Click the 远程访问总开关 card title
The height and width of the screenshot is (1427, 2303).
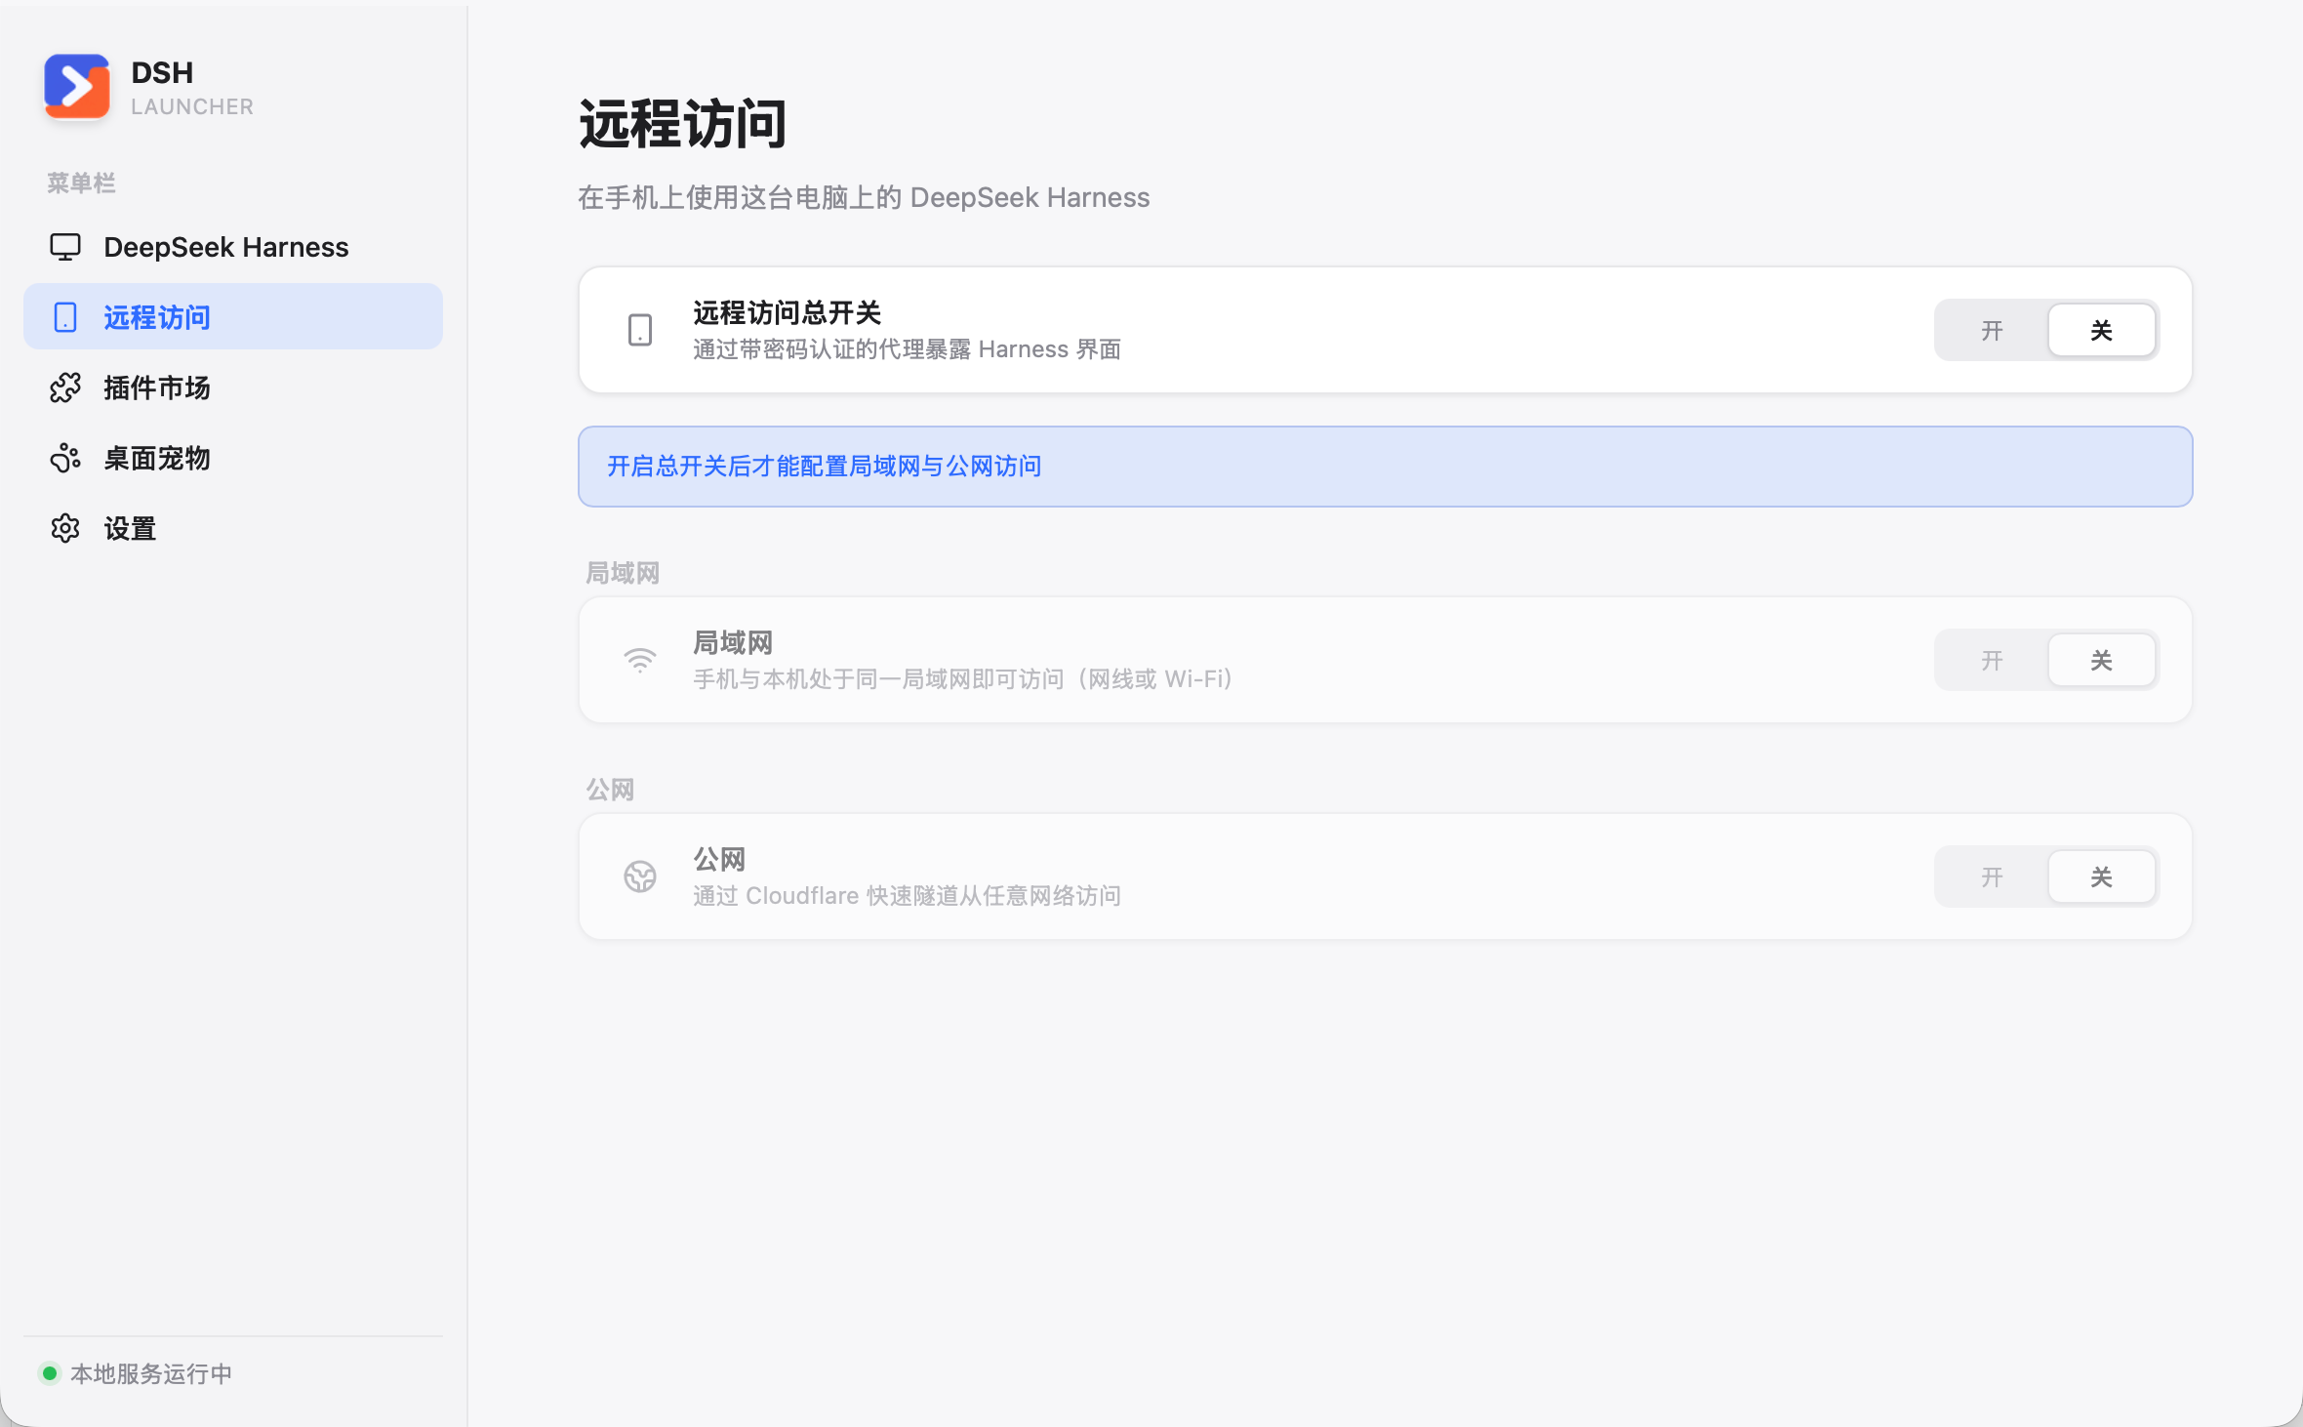[788, 312]
